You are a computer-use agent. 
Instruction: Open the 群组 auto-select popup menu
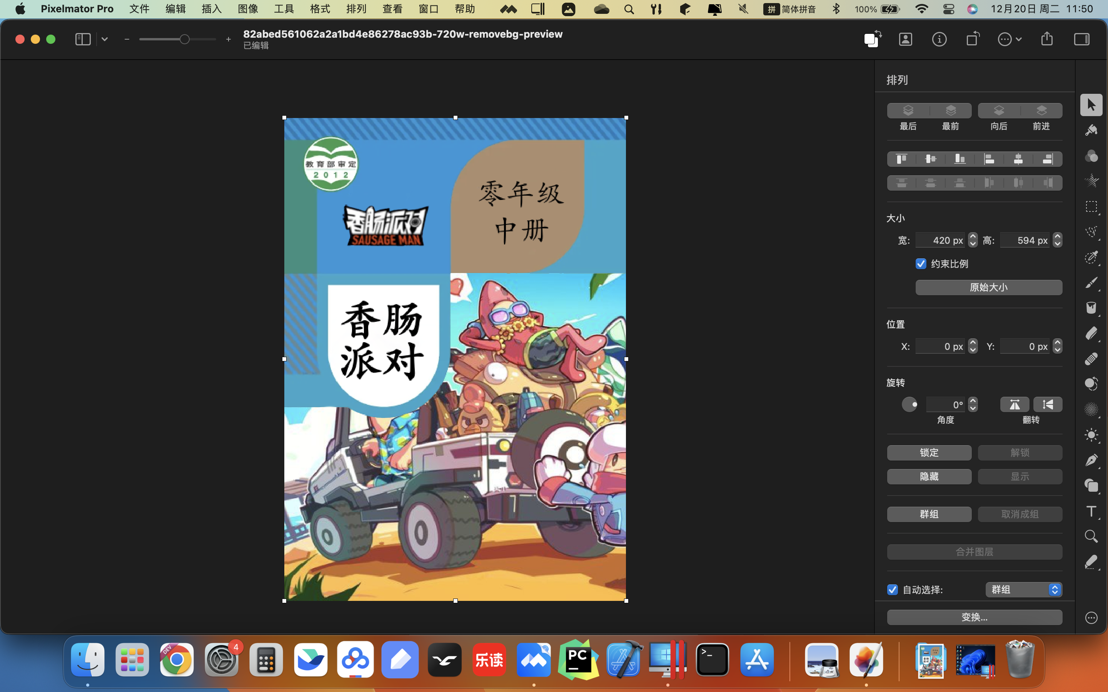point(1023,589)
